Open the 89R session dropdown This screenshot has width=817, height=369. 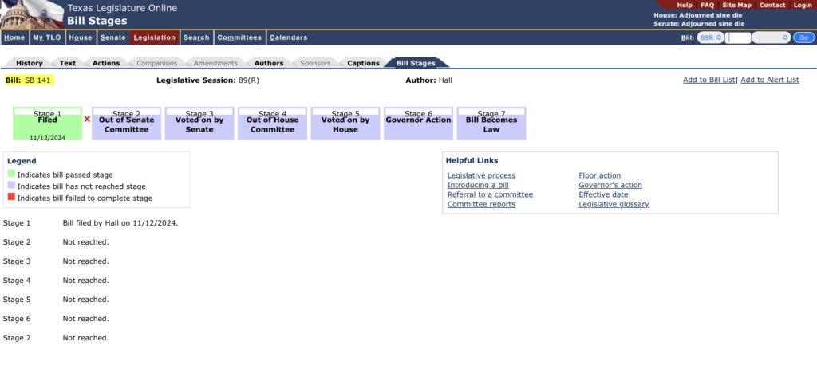click(710, 37)
